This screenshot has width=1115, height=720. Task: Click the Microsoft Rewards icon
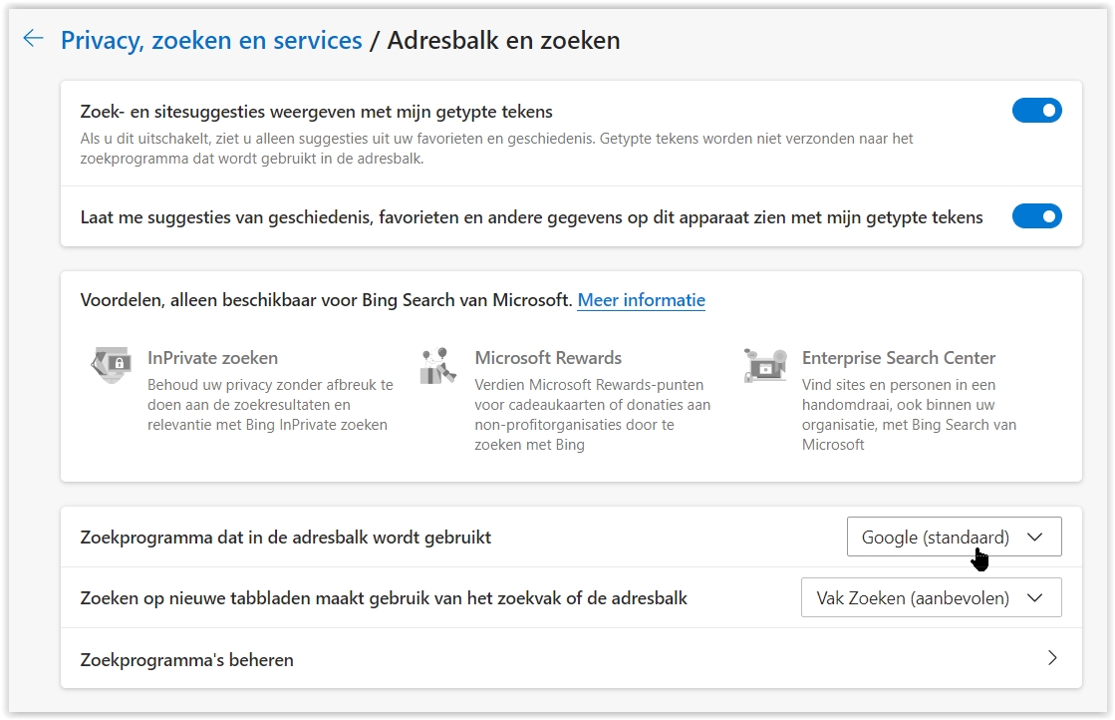(438, 364)
